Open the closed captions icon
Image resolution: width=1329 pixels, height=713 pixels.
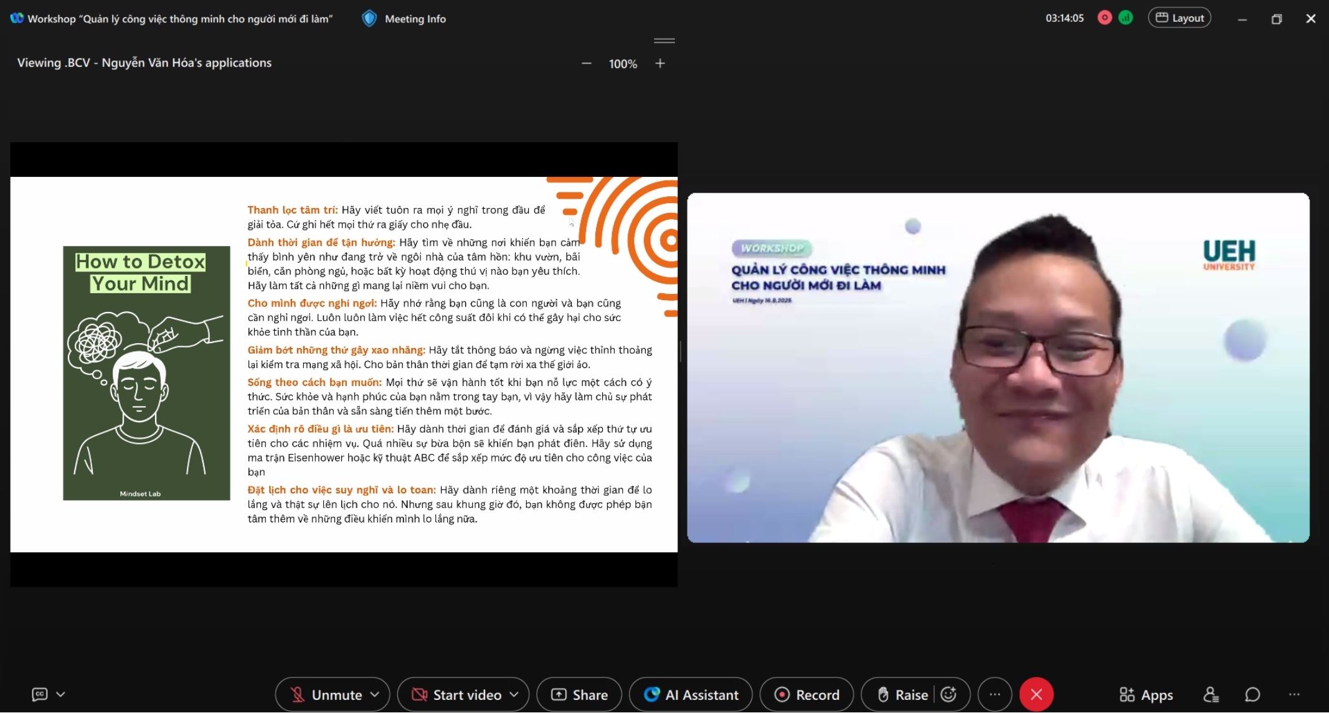(x=40, y=694)
